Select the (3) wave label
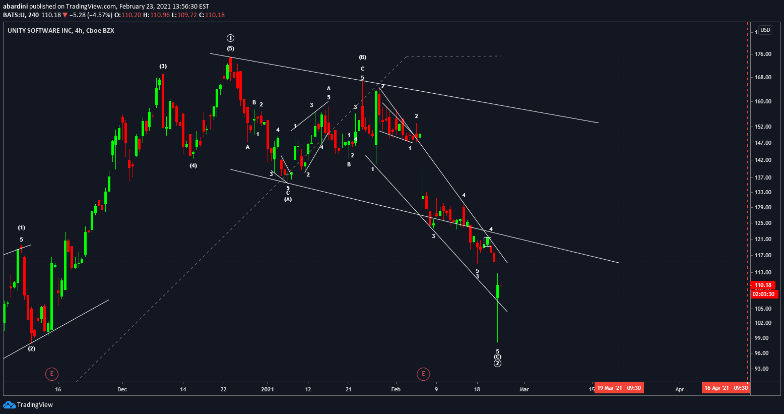This screenshot has width=784, height=414. tap(163, 67)
